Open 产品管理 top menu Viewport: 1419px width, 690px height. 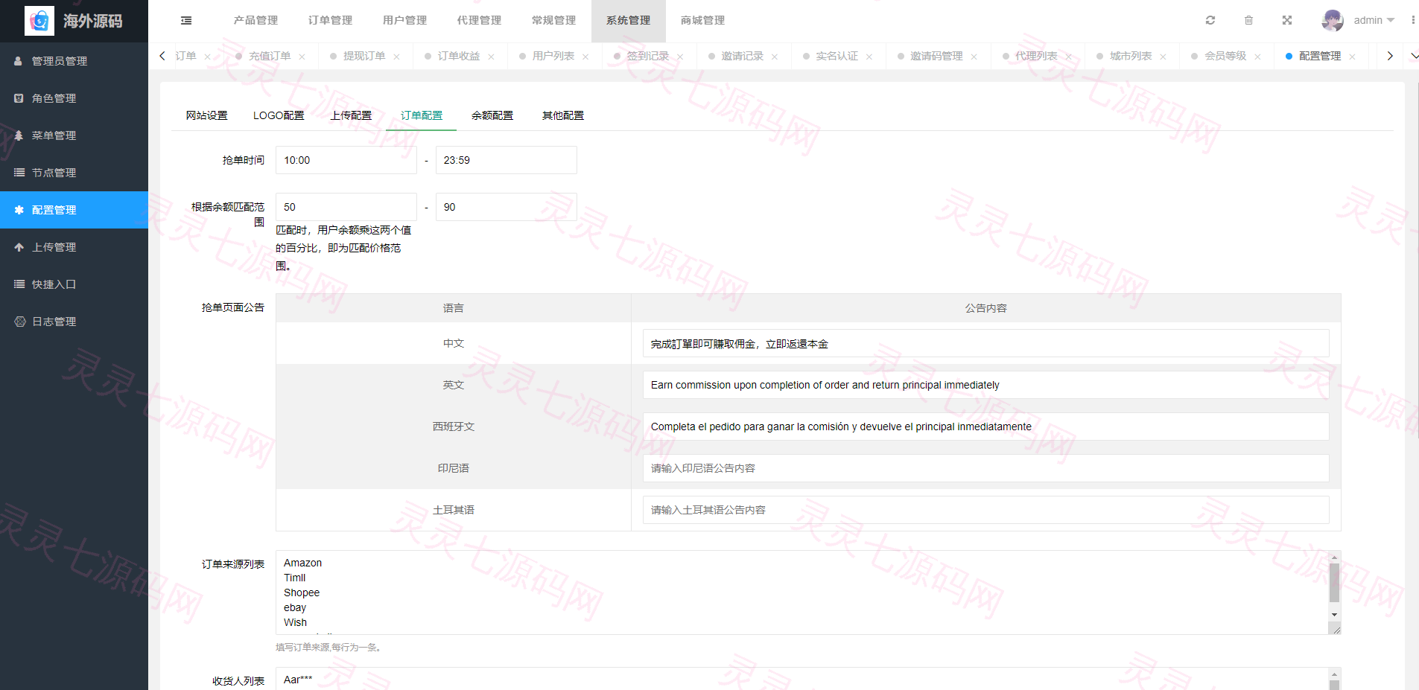(x=255, y=20)
